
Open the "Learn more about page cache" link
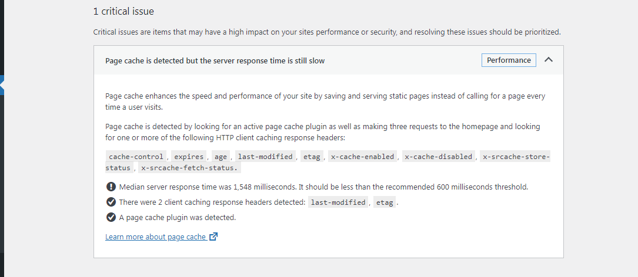(155, 237)
